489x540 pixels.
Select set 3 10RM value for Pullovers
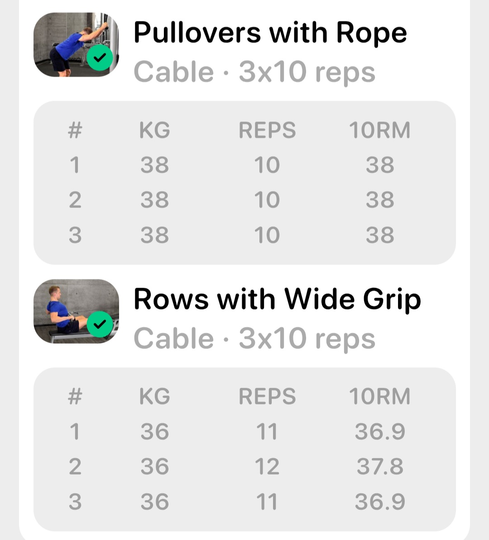coord(379,235)
